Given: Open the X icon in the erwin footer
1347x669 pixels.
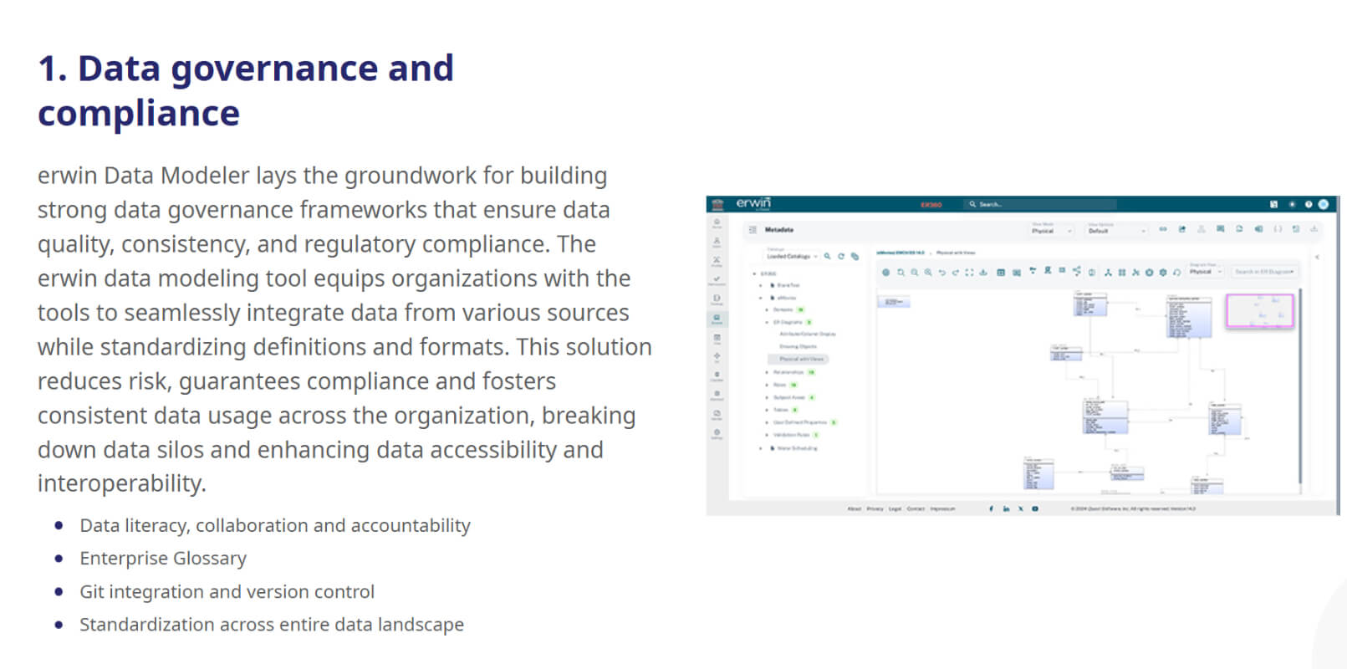Looking at the screenshot, I should (x=1021, y=508).
